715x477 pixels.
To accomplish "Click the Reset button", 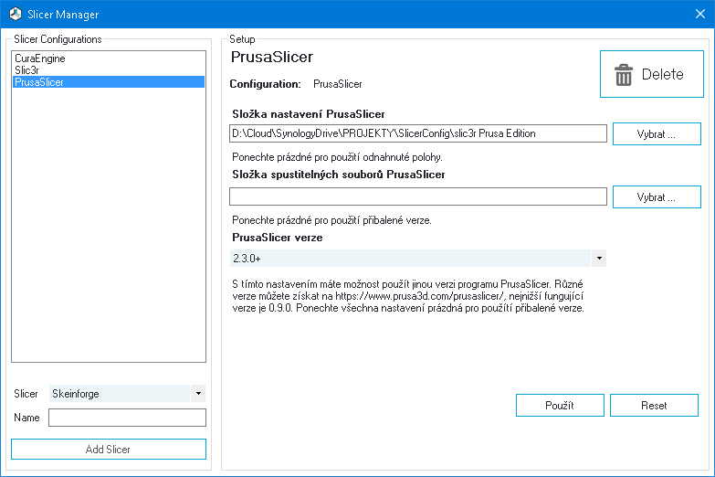I will coord(655,406).
